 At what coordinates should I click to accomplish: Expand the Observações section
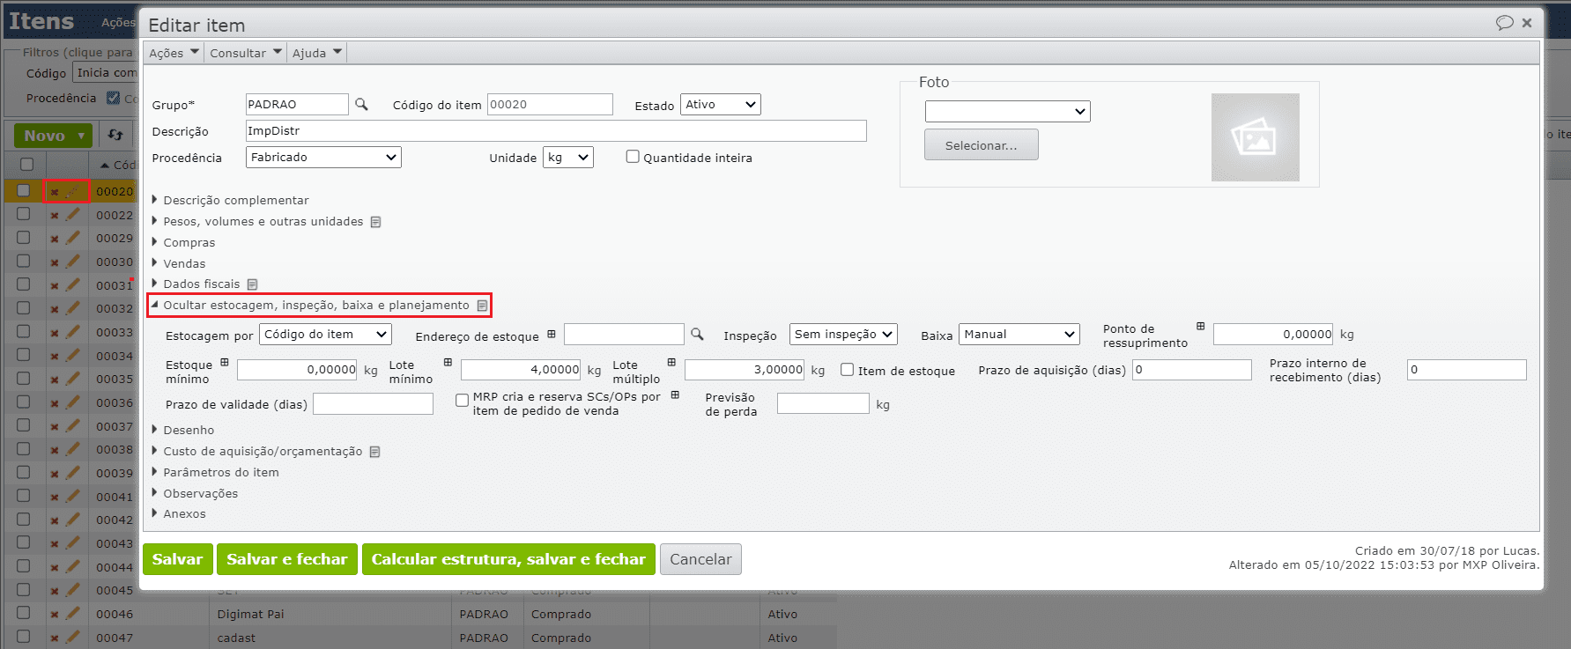tap(195, 493)
